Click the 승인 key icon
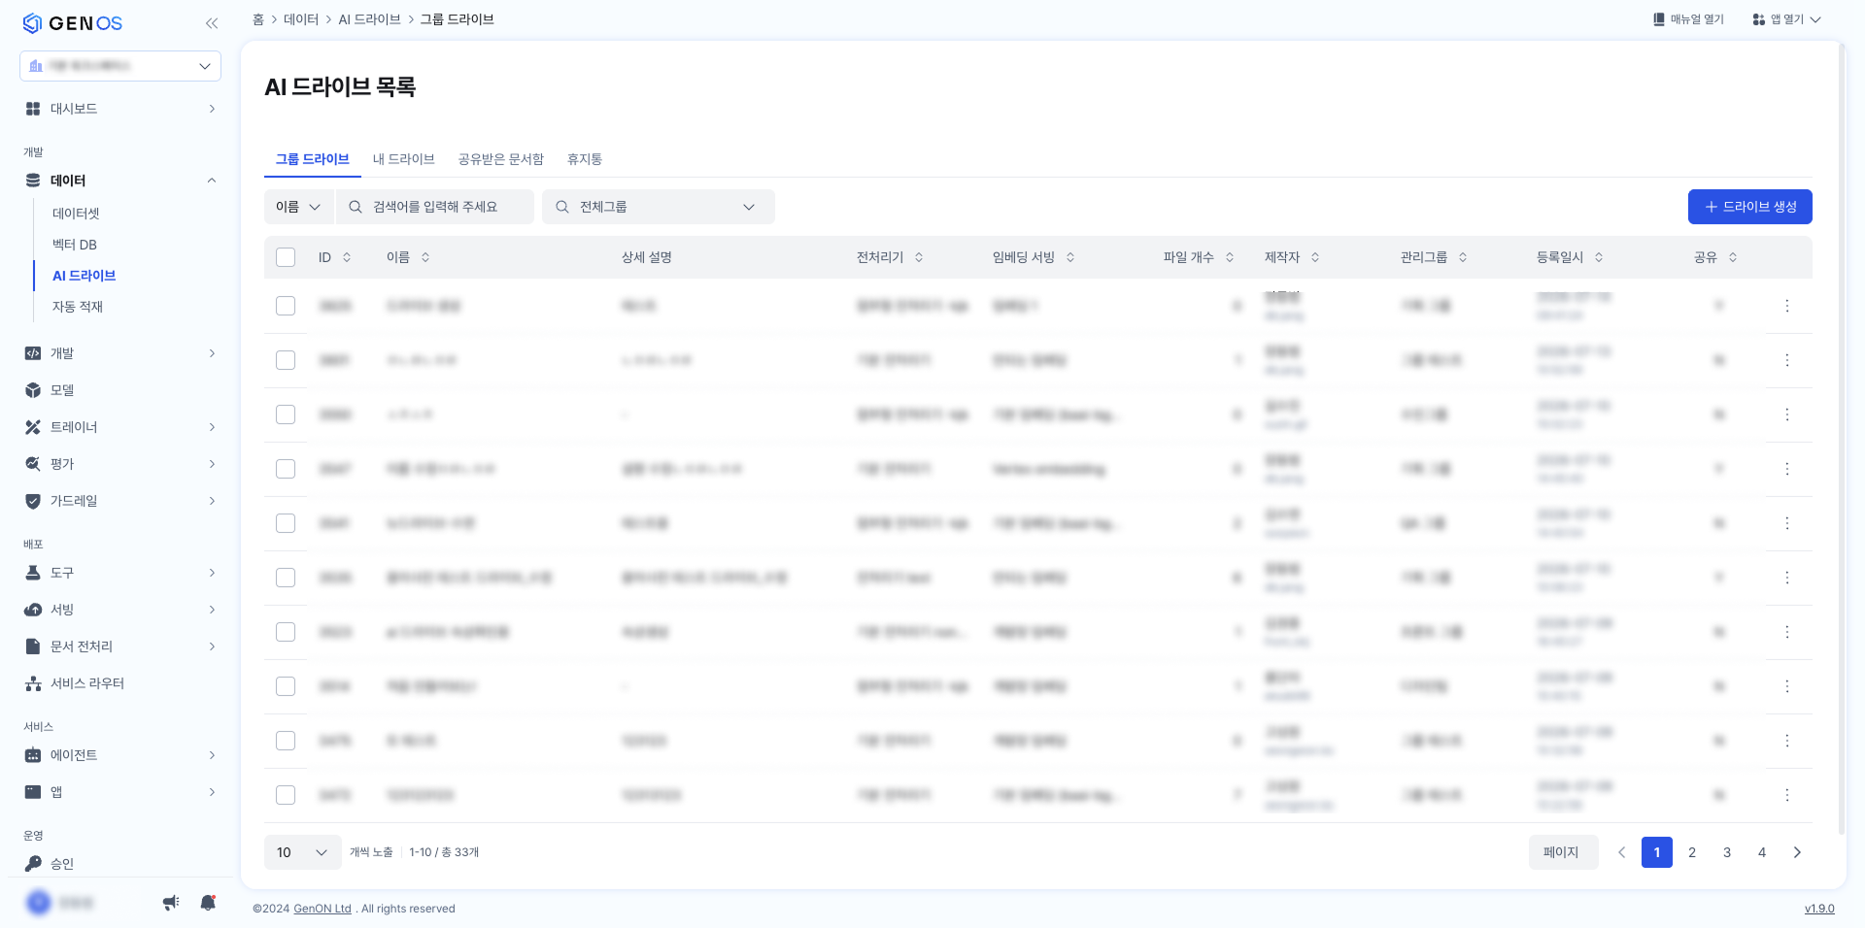 pyautogui.click(x=33, y=864)
